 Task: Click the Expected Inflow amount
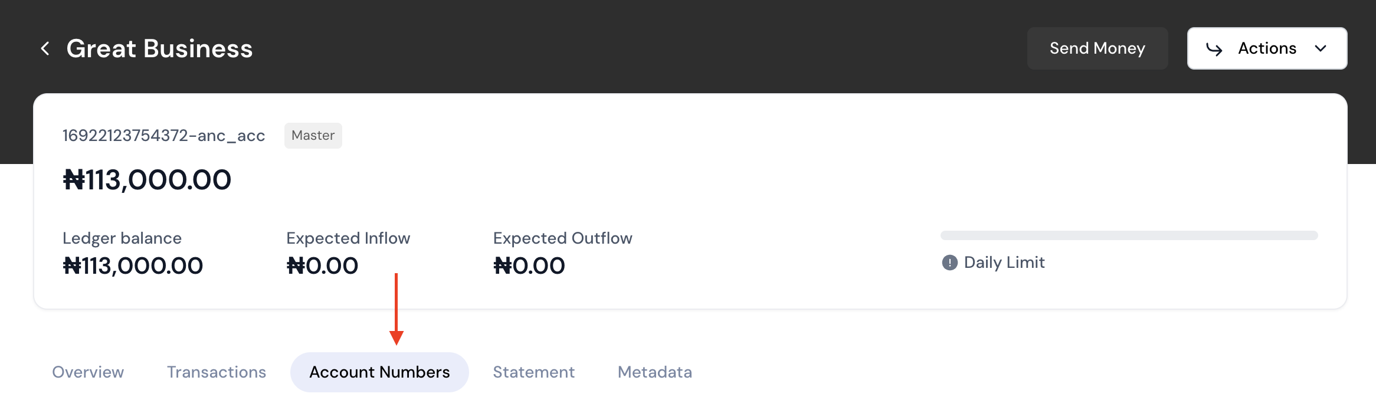[322, 266]
